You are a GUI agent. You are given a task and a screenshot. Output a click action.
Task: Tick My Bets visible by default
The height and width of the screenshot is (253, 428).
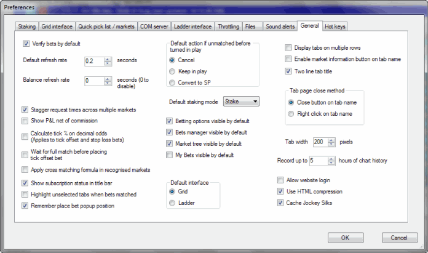pos(170,155)
